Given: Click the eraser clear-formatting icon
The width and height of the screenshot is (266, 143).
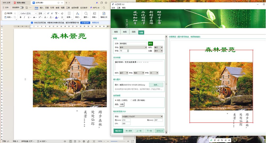Looking at the screenshot, I should (62, 13).
